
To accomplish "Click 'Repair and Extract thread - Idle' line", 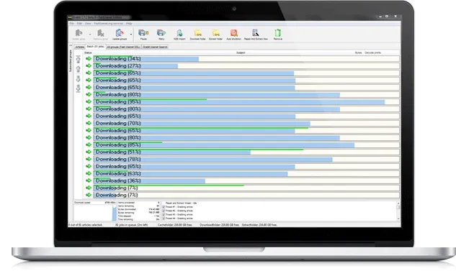I will (182, 203).
